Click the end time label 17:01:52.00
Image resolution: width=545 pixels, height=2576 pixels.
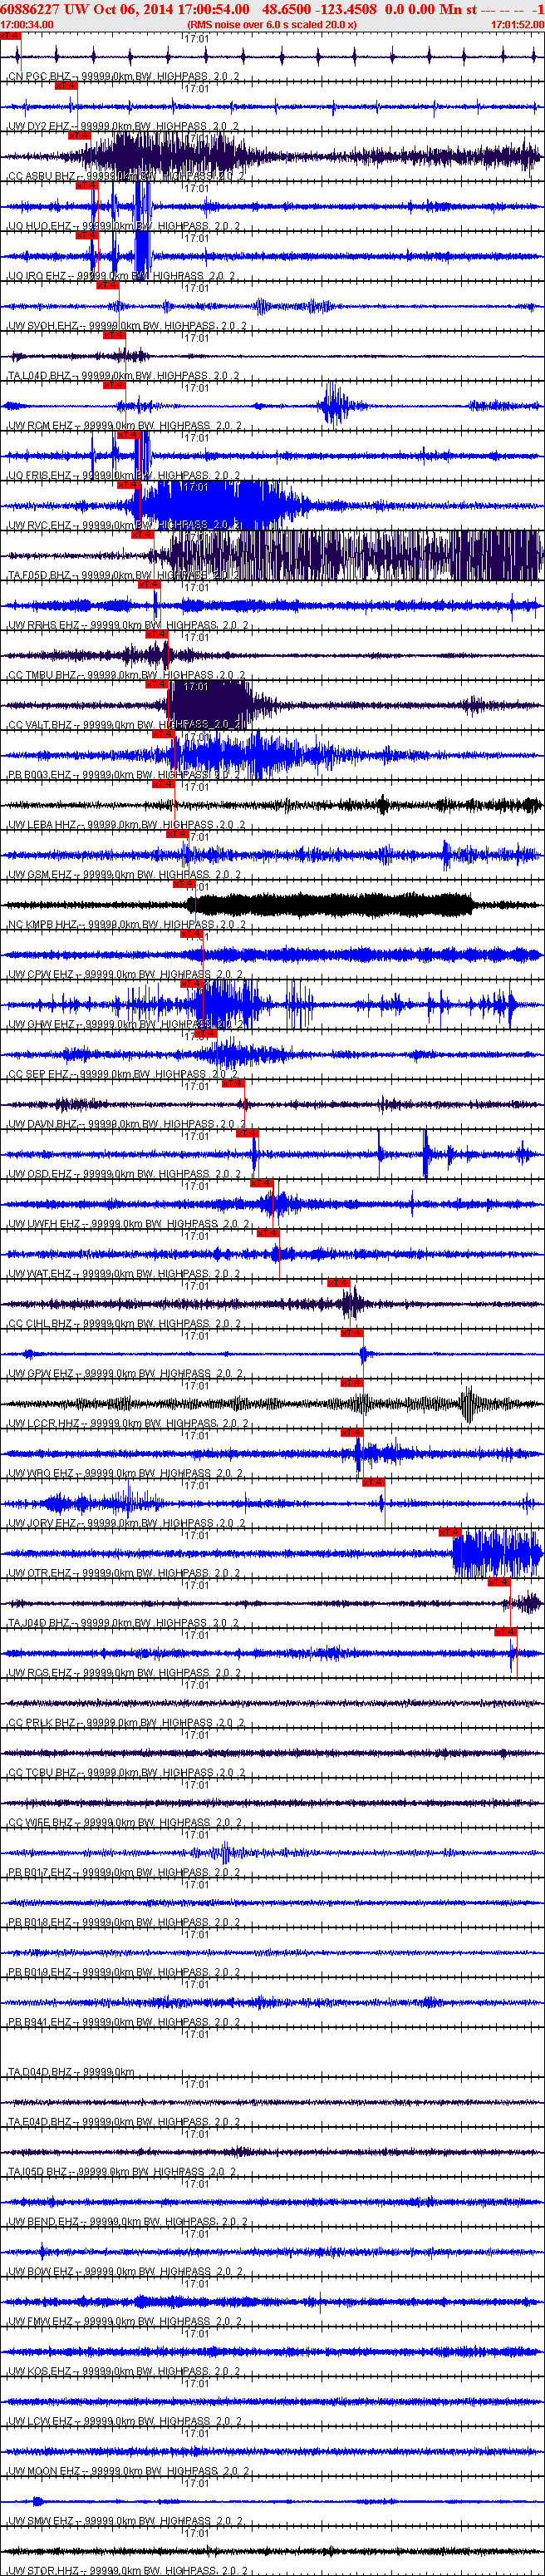coord(517,24)
